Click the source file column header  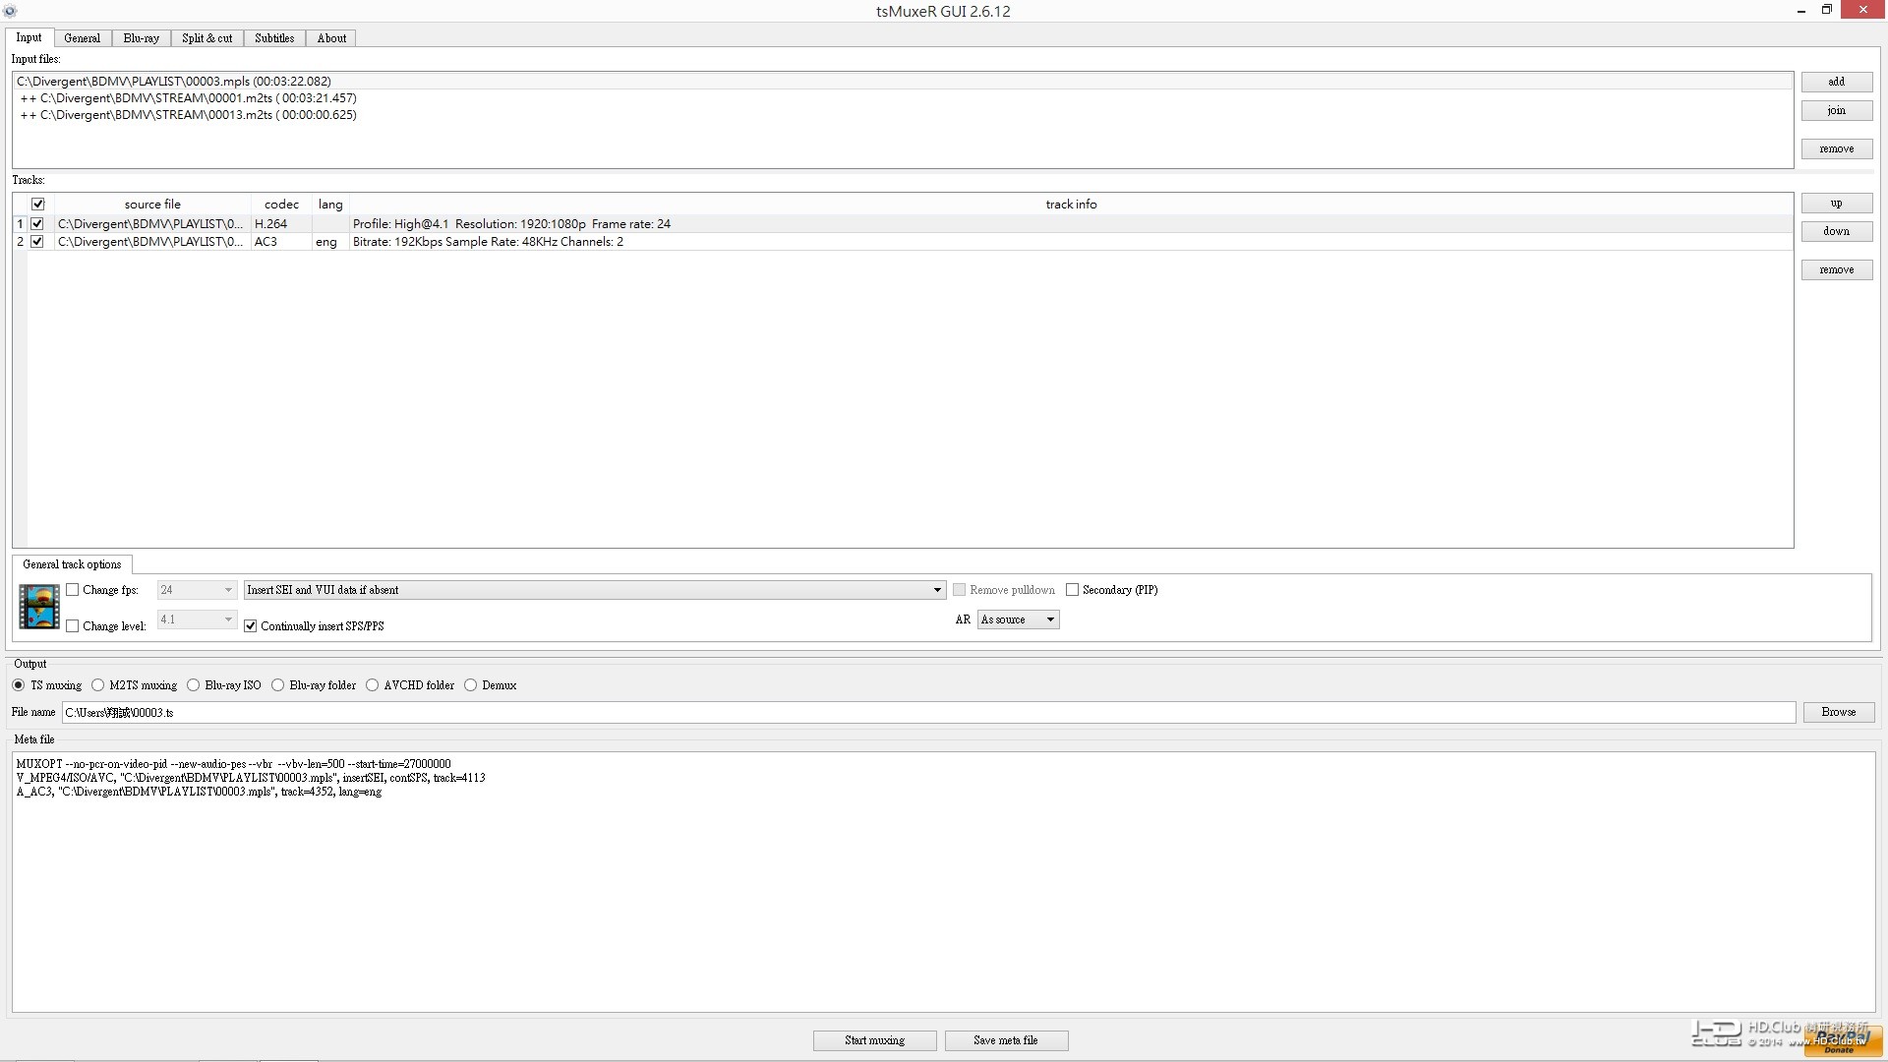(x=152, y=205)
